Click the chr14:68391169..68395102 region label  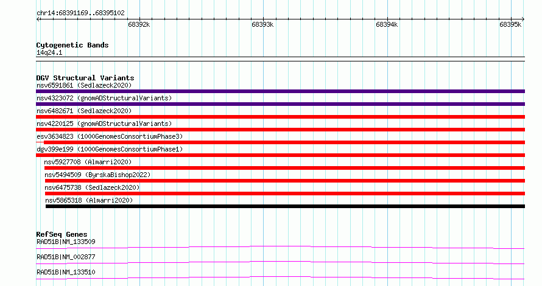80,13
